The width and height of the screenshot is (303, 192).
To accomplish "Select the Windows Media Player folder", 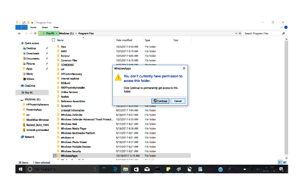I will click(74, 129).
